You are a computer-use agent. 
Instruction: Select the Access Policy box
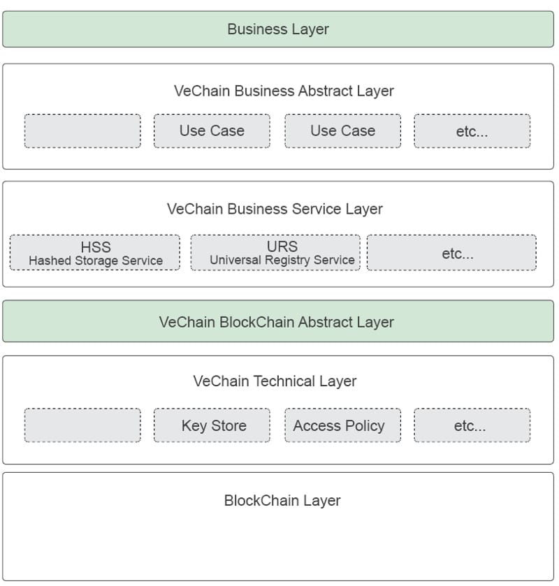tap(339, 425)
